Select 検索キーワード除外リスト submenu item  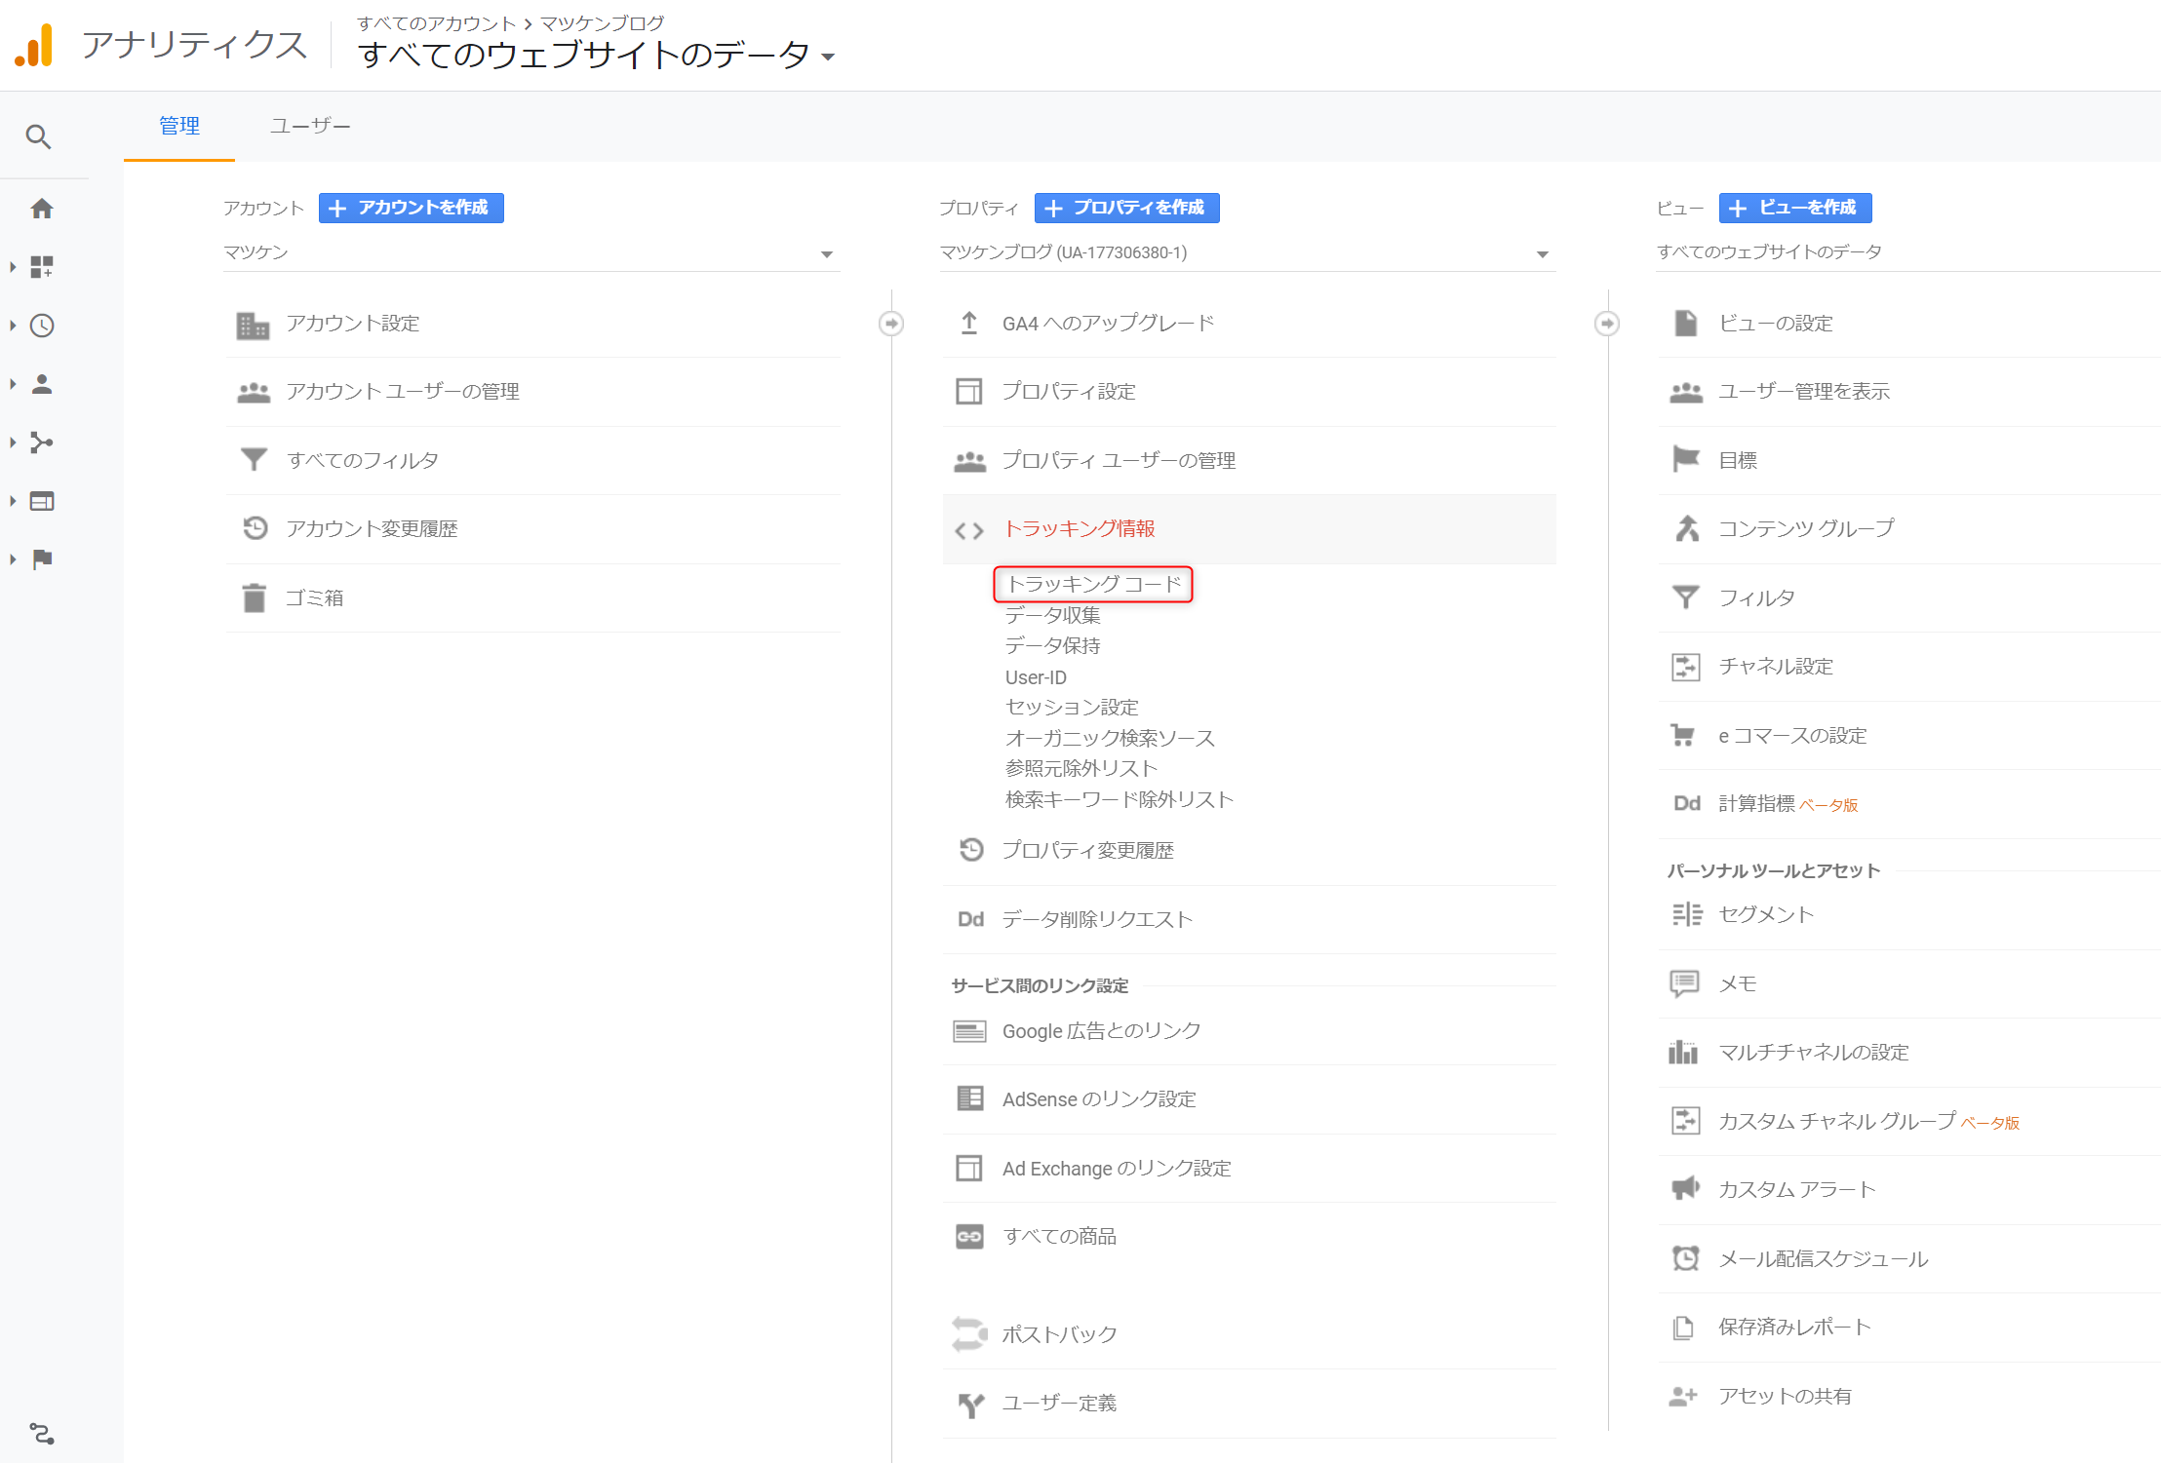pyautogui.click(x=1120, y=799)
